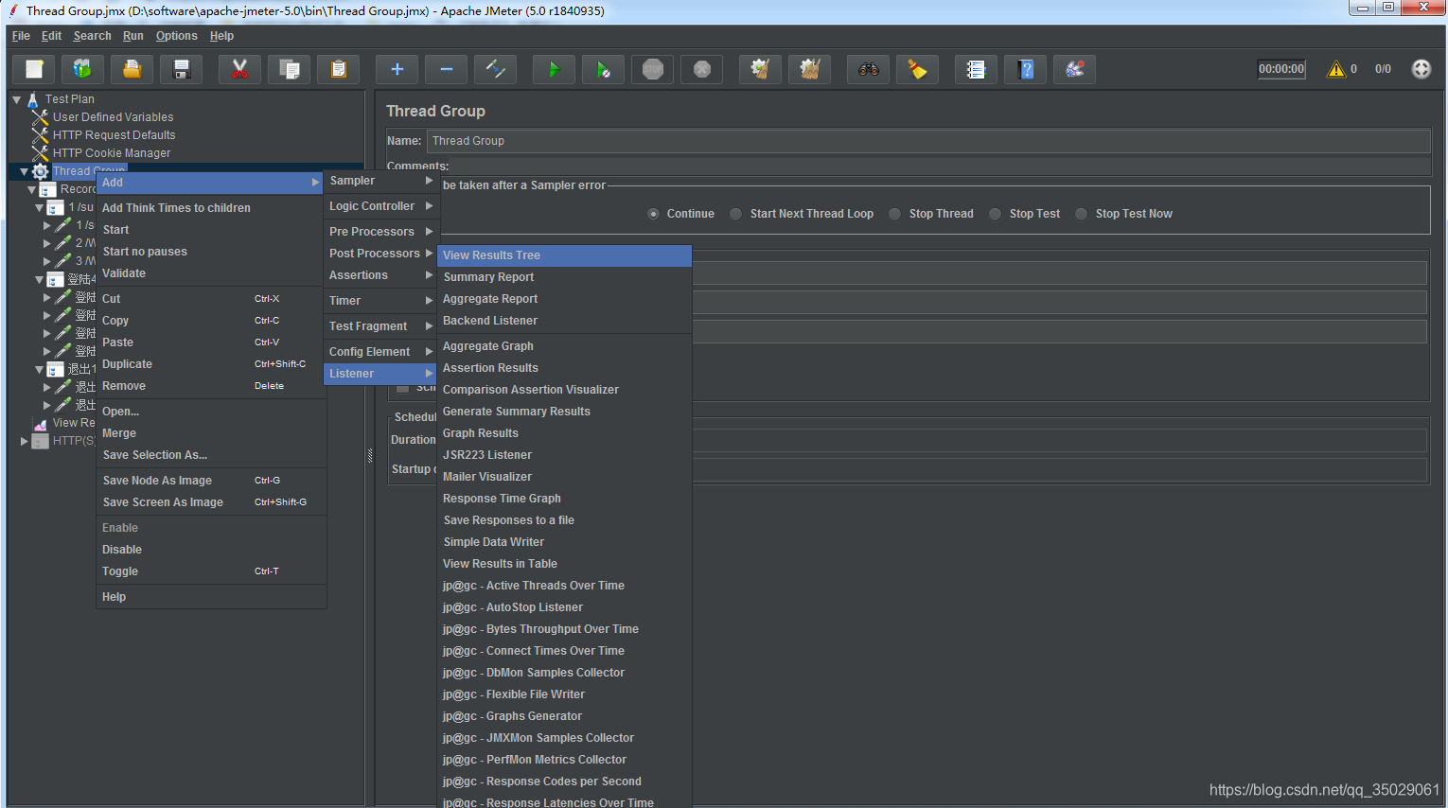The image size is (1448, 808).
Task: Click the Reset Search icon
Action: [x=917, y=69]
